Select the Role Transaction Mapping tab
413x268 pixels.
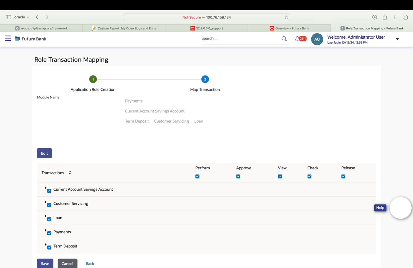(372, 28)
